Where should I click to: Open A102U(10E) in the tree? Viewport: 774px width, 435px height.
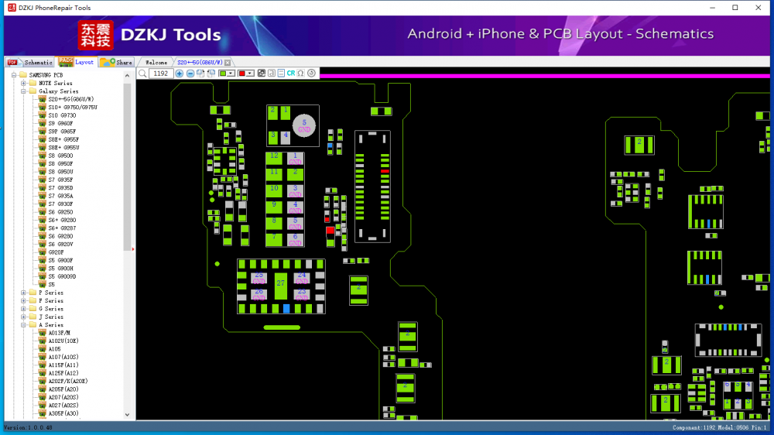tap(63, 341)
